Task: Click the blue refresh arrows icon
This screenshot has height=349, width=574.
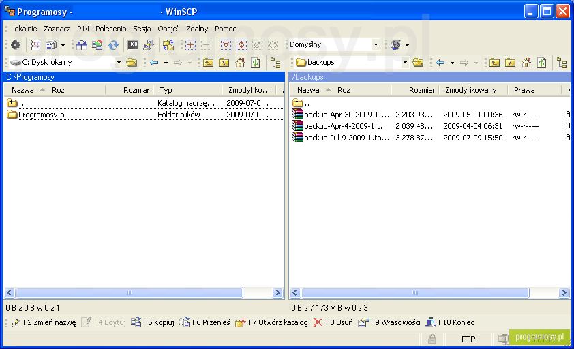Action: tap(113, 45)
